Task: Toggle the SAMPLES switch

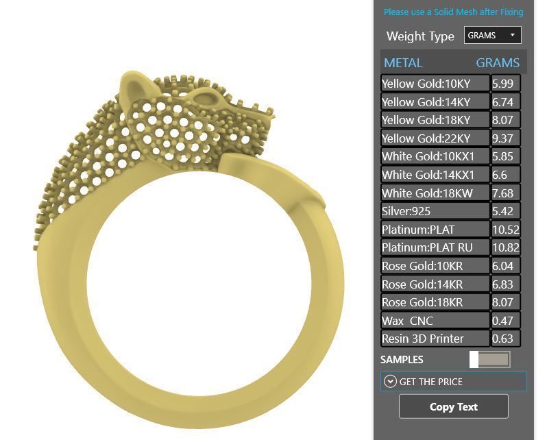Action: coord(489,359)
